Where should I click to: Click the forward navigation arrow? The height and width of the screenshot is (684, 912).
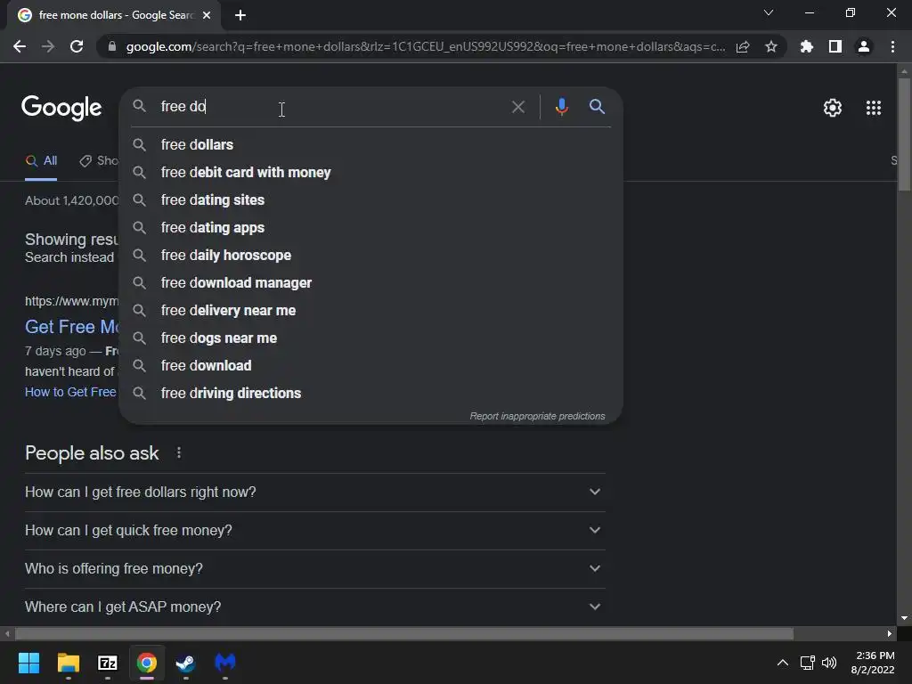48,46
